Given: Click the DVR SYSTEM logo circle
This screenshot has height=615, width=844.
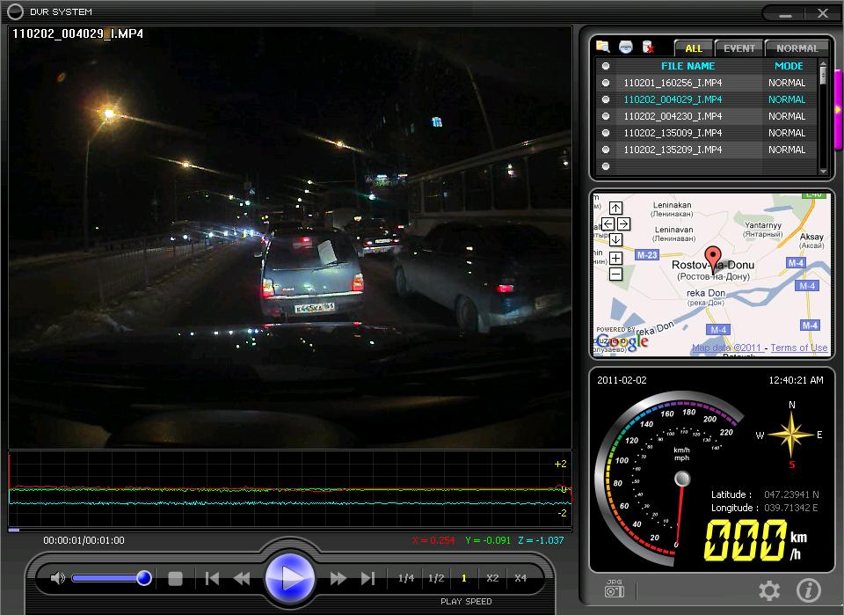Looking at the screenshot, I should pyautogui.click(x=15, y=11).
